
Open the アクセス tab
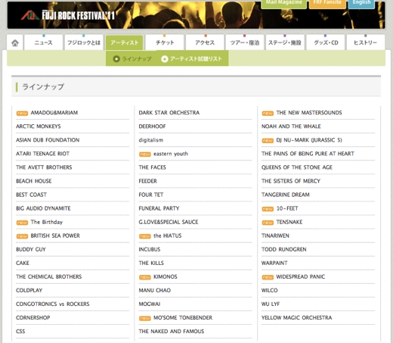coord(205,42)
